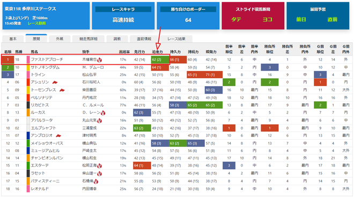The height and width of the screenshot is (197, 354).
Task: Click the red icon beside jockey 木幡育也
Action: (100, 60)
